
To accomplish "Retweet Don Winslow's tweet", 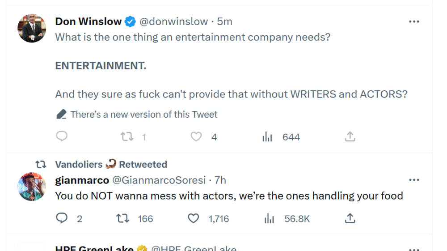I will click(127, 136).
